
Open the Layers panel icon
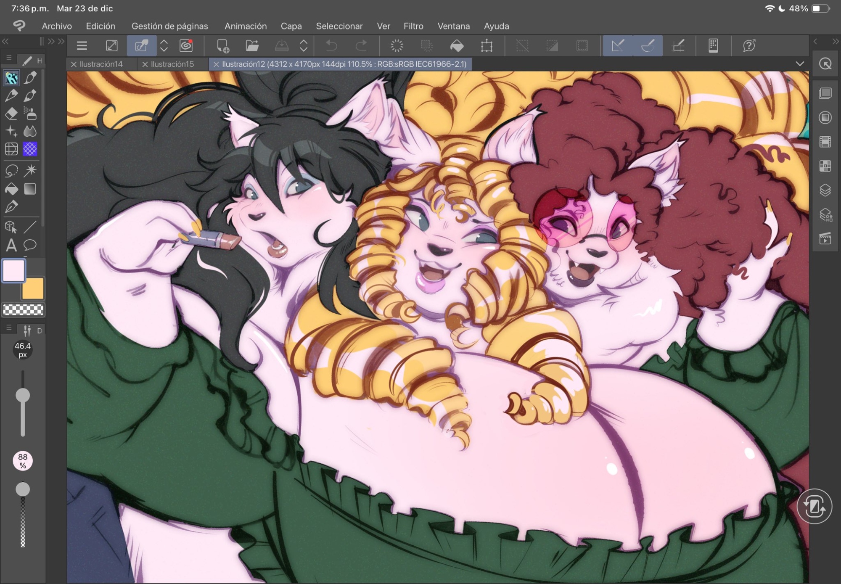click(825, 190)
